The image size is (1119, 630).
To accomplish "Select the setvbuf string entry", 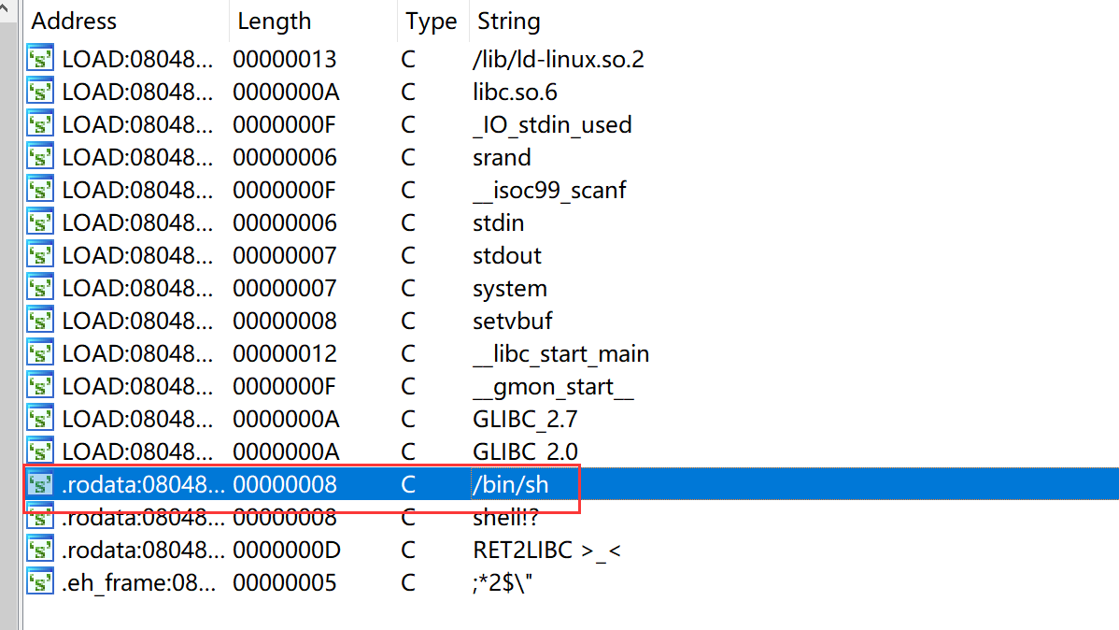I will point(512,322).
